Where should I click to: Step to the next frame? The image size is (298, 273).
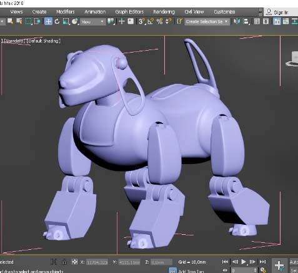pyautogui.click(x=252, y=262)
